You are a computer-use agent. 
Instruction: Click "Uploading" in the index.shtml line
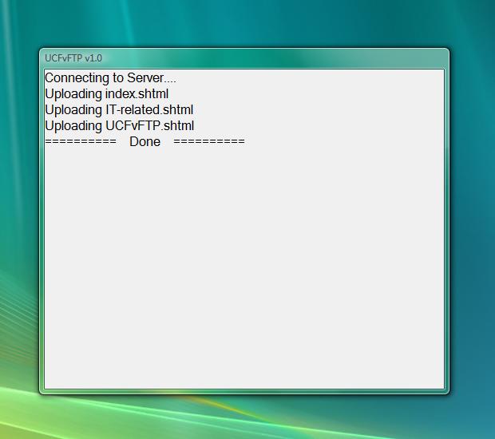[73, 94]
